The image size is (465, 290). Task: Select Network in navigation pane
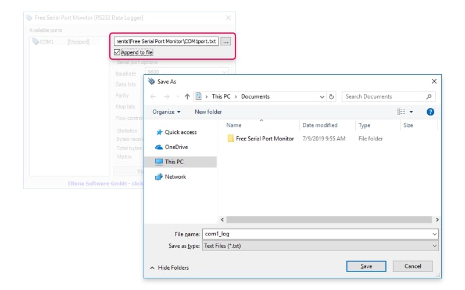tap(171, 177)
